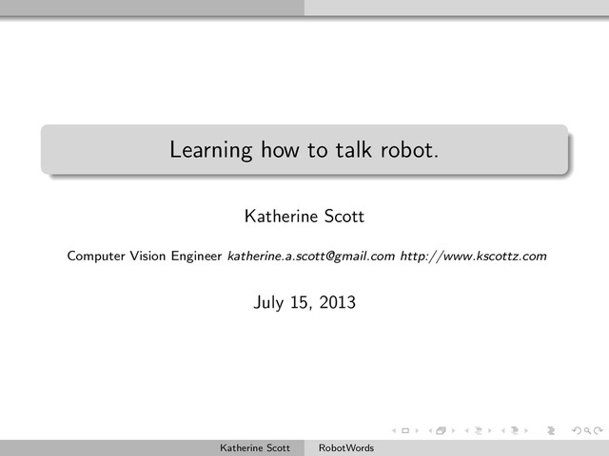Click the slide rectangle navigation icon
Screen dimensions: 609x456
pos(405,430)
